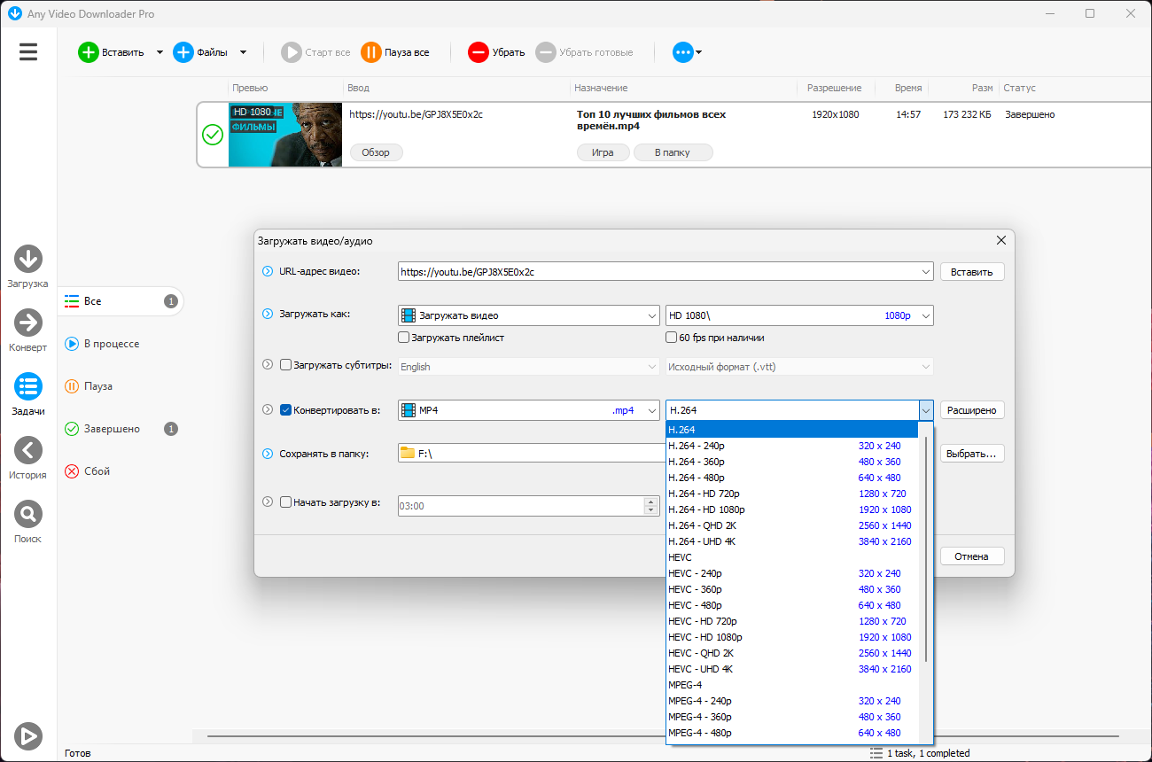The height and width of the screenshot is (762, 1152).
Task: Click Игра button on task row
Action: (603, 152)
